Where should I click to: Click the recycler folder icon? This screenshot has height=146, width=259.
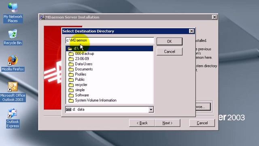[71, 85]
